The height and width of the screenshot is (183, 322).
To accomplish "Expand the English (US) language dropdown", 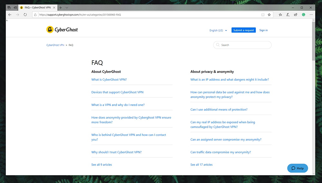I will click(218, 30).
